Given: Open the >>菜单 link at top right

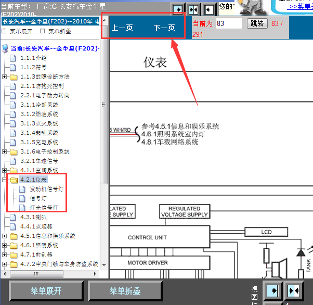Looking at the screenshot, I should (x=301, y=7).
